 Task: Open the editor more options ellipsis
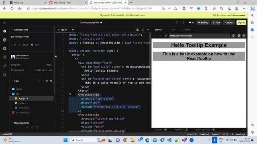(148, 30)
